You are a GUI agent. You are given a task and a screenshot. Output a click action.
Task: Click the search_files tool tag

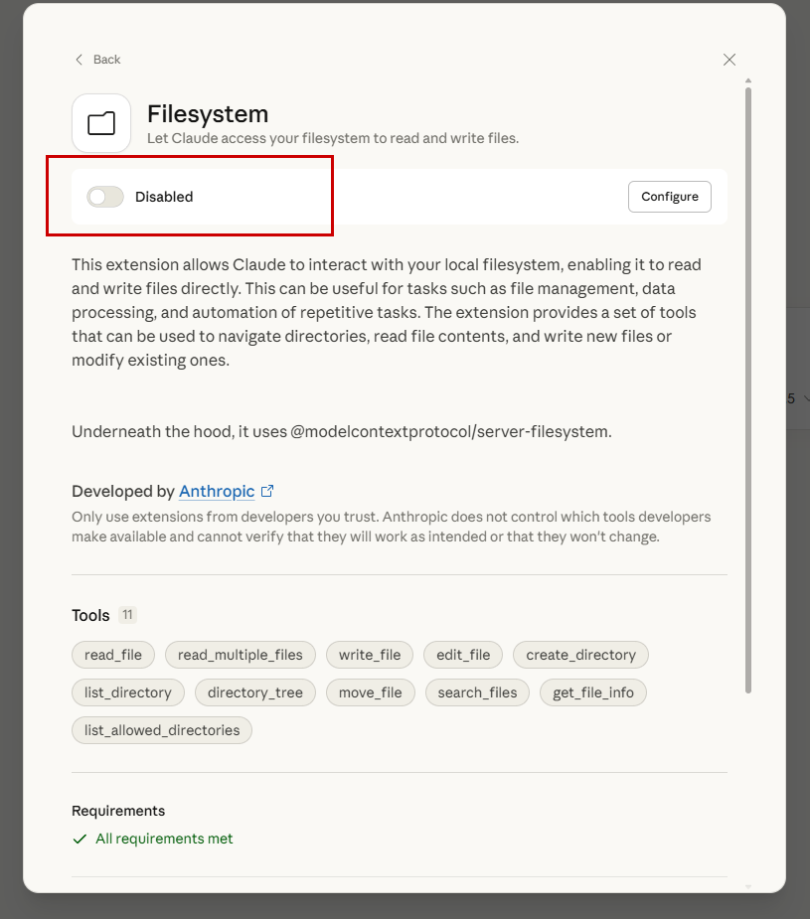click(x=477, y=692)
